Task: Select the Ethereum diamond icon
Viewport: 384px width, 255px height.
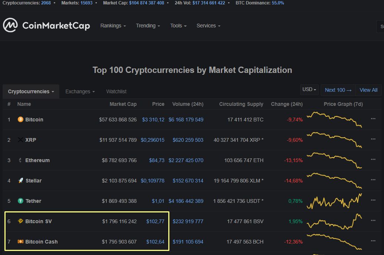Action: (20, 160)
